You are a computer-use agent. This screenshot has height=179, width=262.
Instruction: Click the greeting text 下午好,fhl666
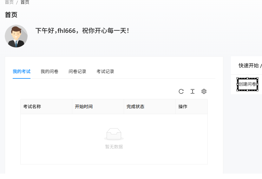click(x=56, y=31)
